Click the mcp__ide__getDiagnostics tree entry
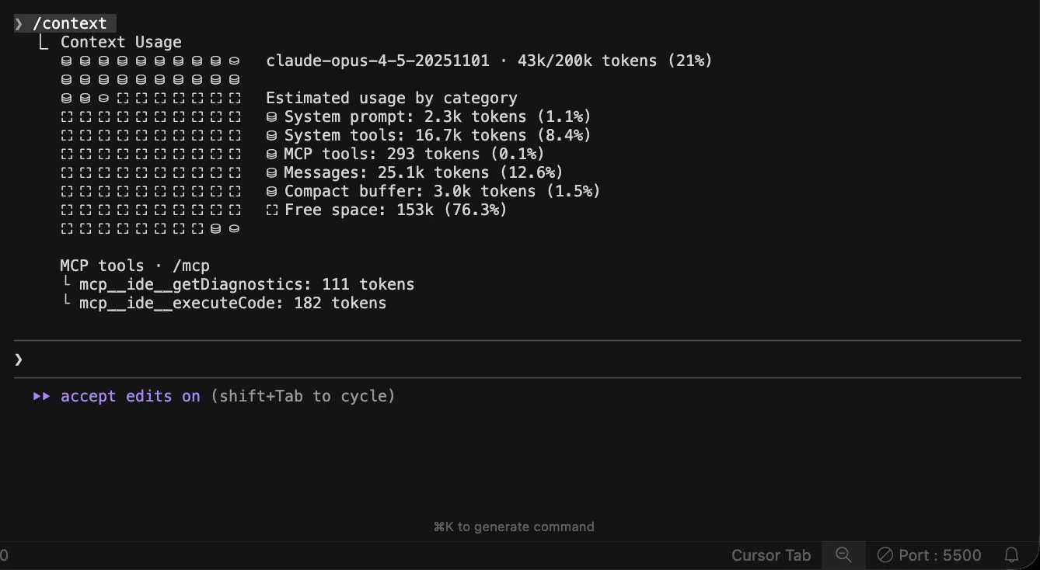1040x570 pixels. [x=246, y=284]
